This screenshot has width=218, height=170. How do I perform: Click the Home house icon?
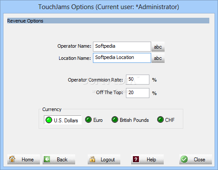(x=12, y=159)
